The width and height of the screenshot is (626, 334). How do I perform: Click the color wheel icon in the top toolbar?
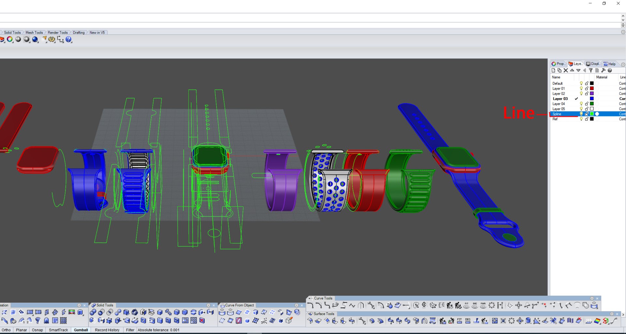pos(10,39)
